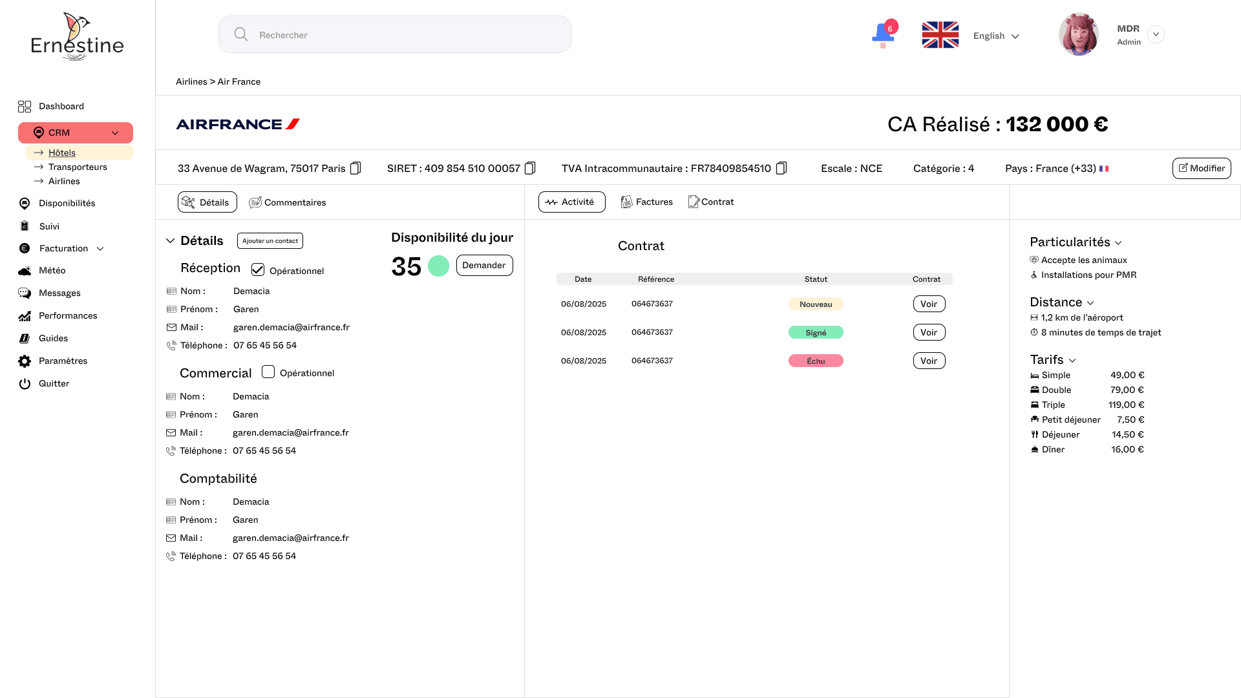This screenshot has width=1241, height=698.
Task: Click the Rechercher search field
Action: coord(394,35)
